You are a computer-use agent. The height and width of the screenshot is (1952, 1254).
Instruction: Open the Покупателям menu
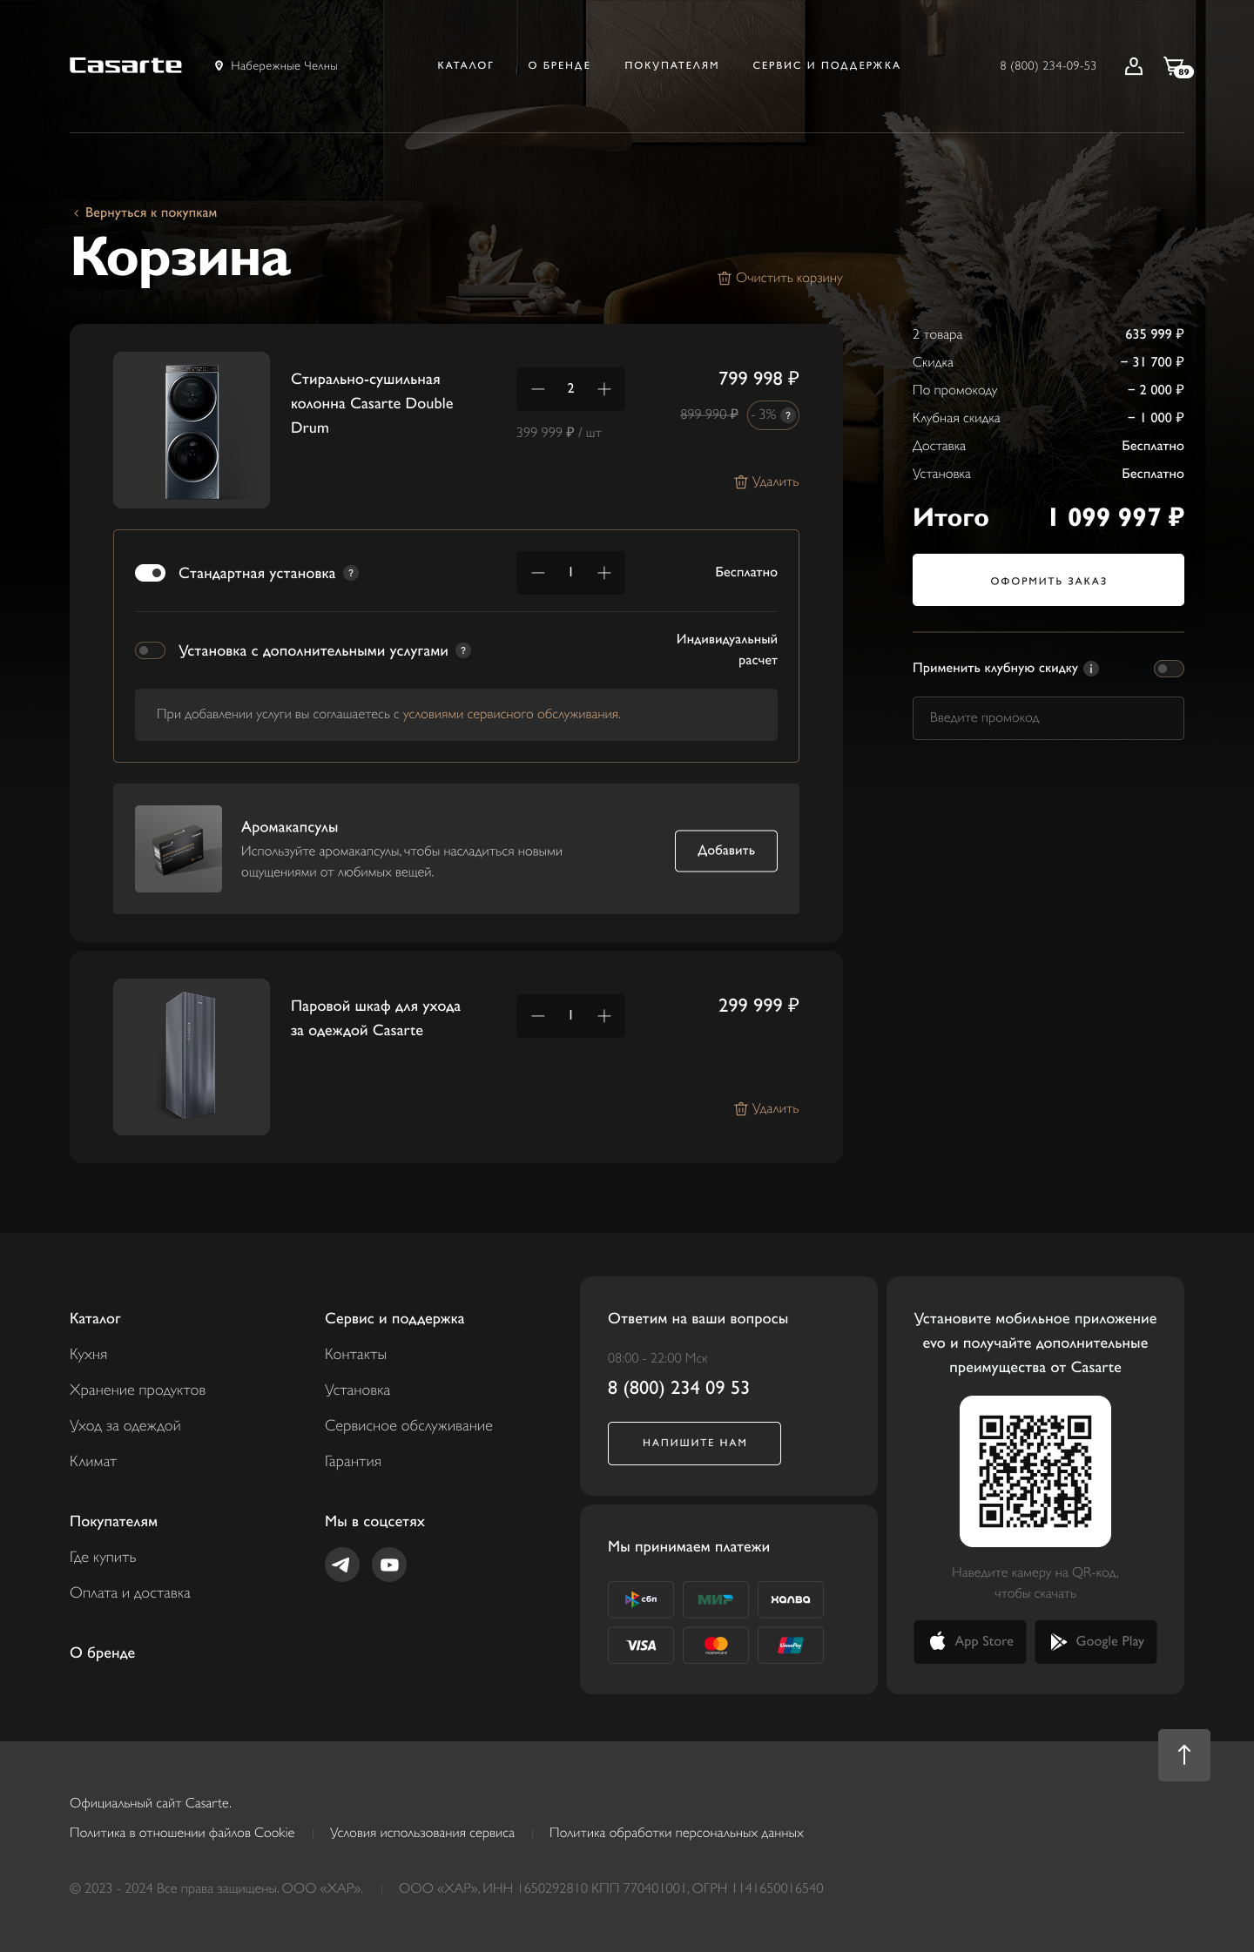point(671,65)
